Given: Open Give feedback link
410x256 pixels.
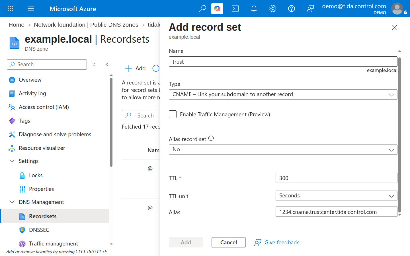Looking at the screenshot, I should 277,242.
